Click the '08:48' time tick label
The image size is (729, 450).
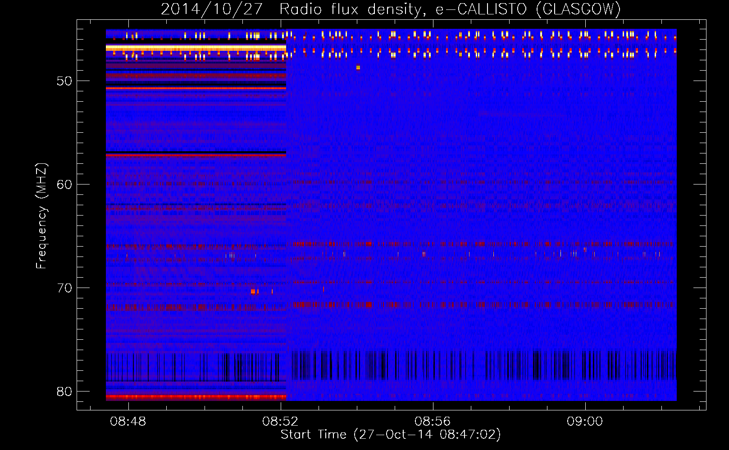[128, 421]
